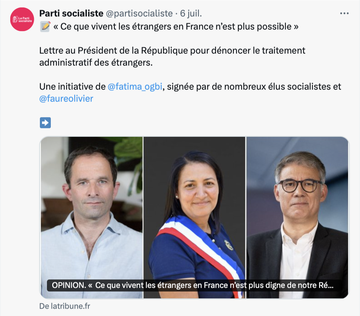The width and height of the screenshot is (360, 316).
Task: Click the blue right-arrow emoji
Action: tap(45, 123)
